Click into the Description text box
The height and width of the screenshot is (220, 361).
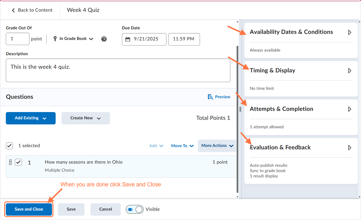point(118,70)
